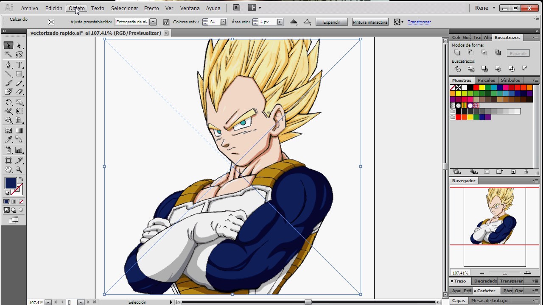Screen dimensions: 543x305
Task: Select the Column Graph tool
Action: pyautogui.click(x=19, y=150)
